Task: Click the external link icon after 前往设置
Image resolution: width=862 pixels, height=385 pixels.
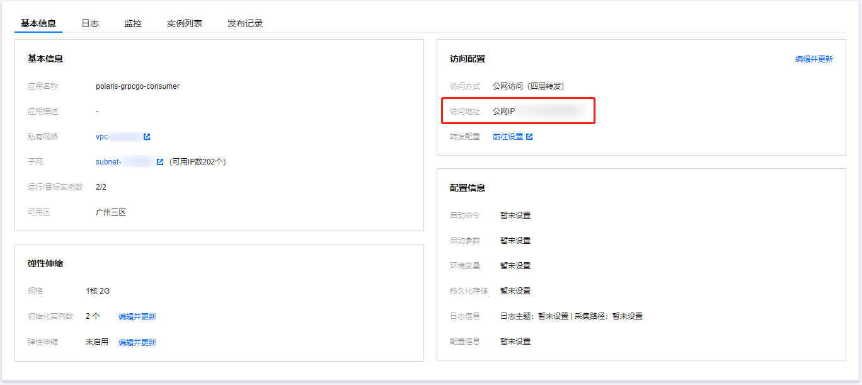Action: (529, 137)
